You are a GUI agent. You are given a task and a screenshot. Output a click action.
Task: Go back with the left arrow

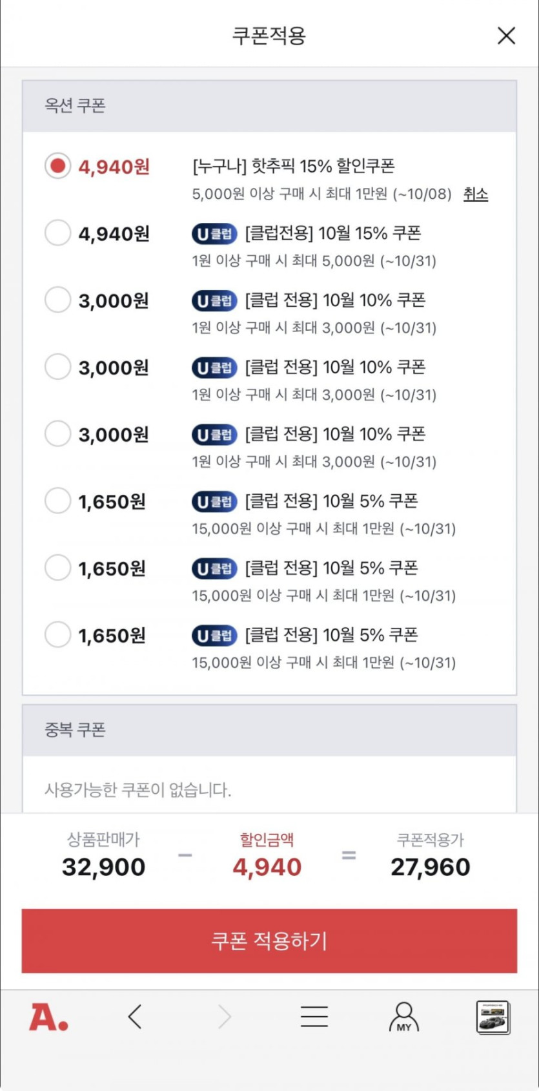135,1017
